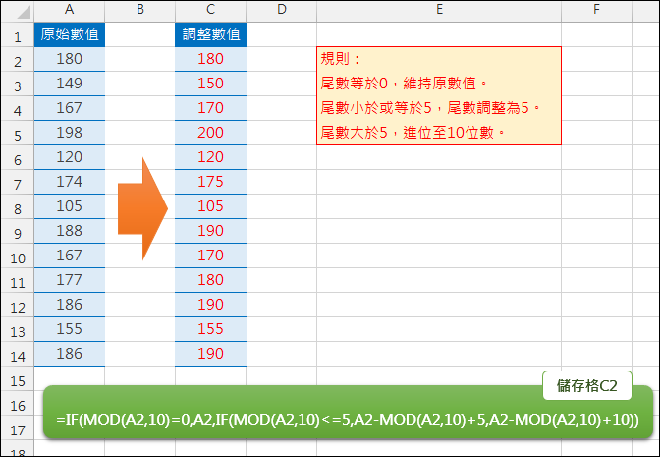Select column A header
The image size is (660, 457).
point(70,10)
